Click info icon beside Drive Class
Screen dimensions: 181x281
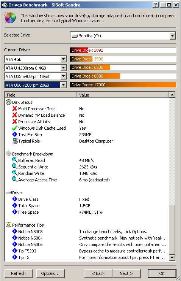(x=15, y=199)
